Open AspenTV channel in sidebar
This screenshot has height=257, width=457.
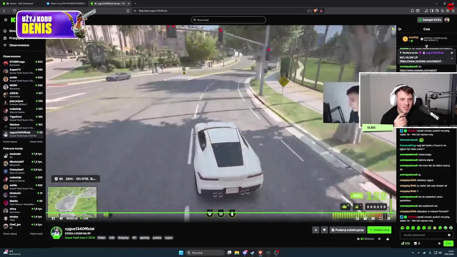coord(22,71)
